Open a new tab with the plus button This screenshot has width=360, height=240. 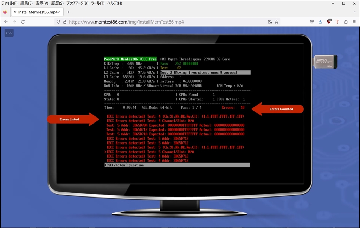pos(68,12)
